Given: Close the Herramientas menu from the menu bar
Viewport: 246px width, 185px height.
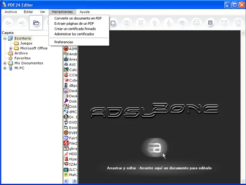Looking at the screenshot, I should (62, 12).
